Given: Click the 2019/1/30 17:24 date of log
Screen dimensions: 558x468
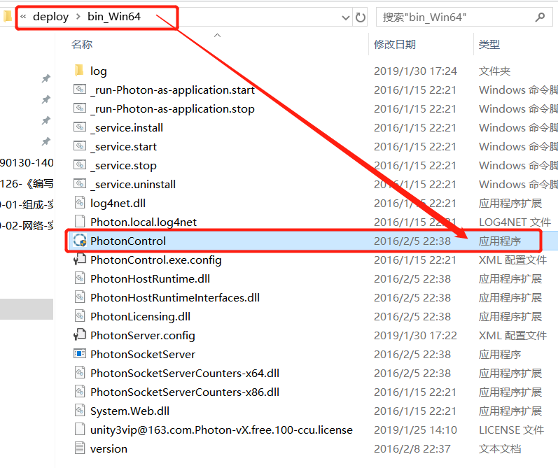Looking at the screenshot, I should click(415, 71).
